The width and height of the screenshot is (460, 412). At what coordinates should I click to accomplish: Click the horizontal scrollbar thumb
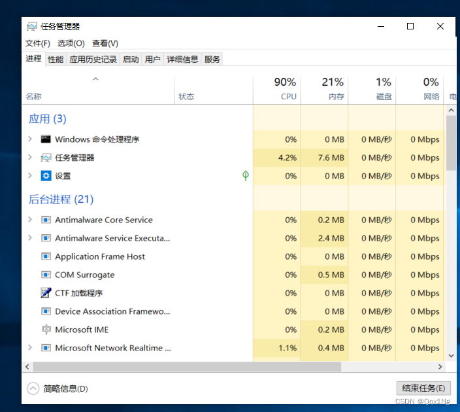pyautogui.click(x=187, y=366)
